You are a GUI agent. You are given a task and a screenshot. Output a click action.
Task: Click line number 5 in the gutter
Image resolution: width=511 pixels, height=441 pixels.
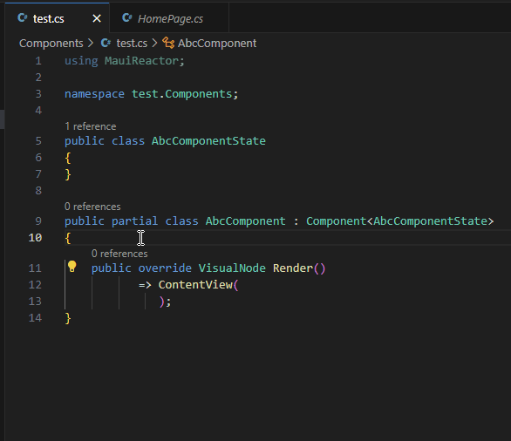pos(38,141)
